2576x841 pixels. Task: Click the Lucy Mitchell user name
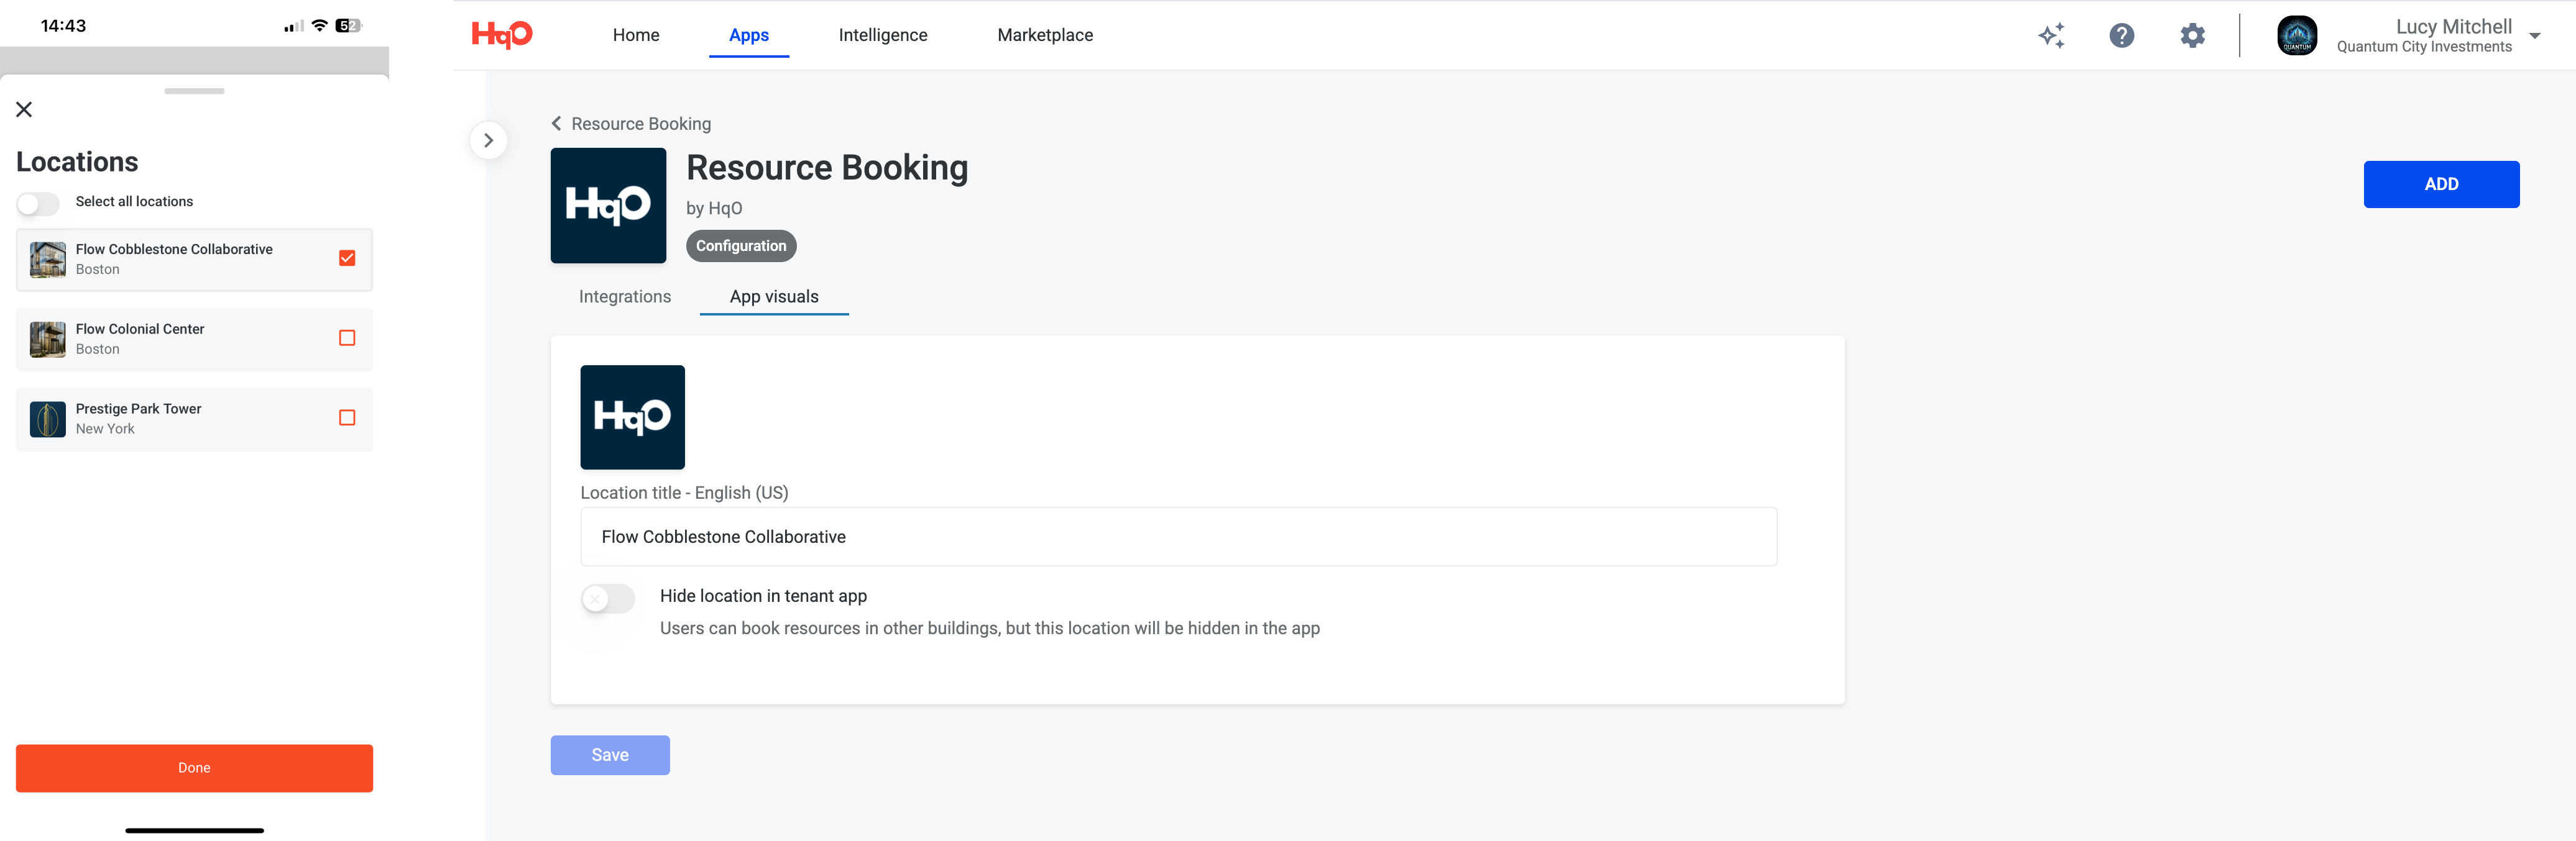2453,27
